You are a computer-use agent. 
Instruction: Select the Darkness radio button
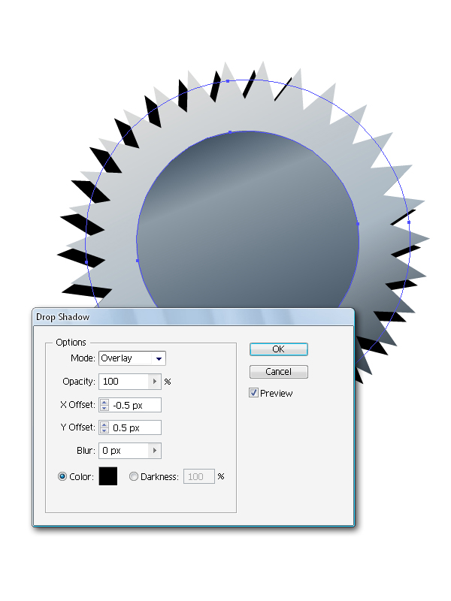point(134,476)
